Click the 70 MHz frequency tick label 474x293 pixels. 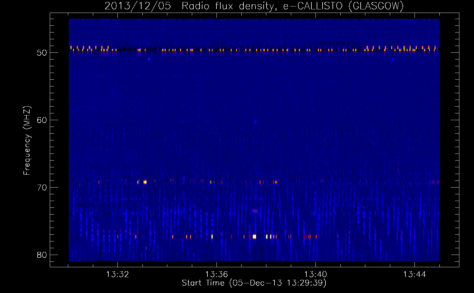click(42, 188)
